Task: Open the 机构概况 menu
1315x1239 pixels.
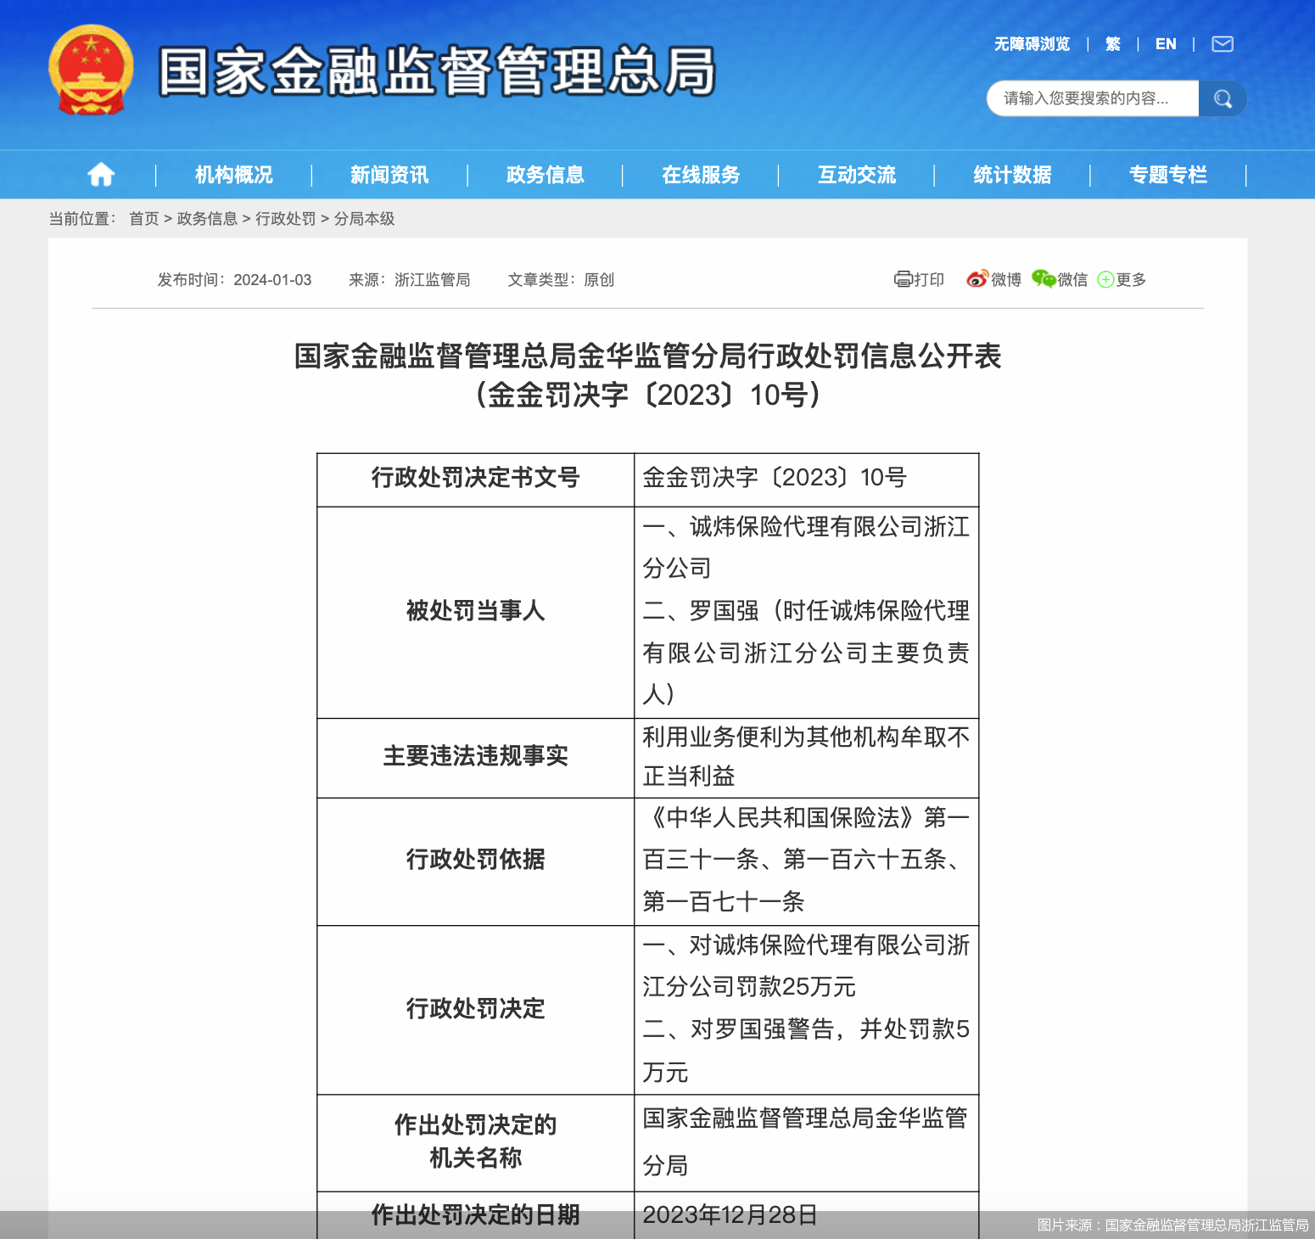Action: (234, 175)
